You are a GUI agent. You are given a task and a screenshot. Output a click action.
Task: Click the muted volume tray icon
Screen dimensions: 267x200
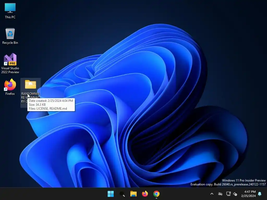[235, 194]
